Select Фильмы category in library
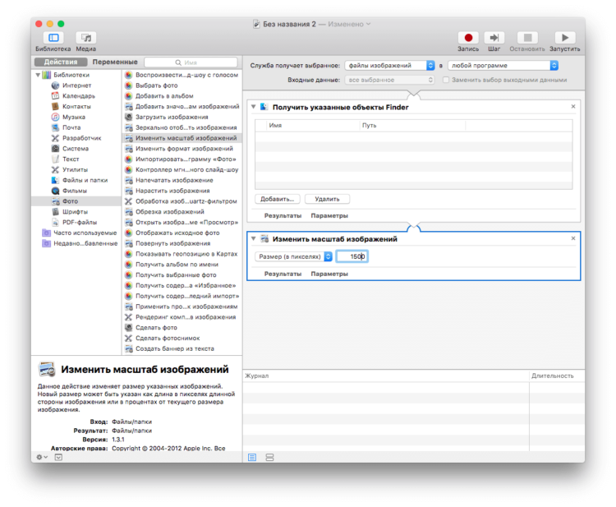The image size is (616, 507). [74, 191]
